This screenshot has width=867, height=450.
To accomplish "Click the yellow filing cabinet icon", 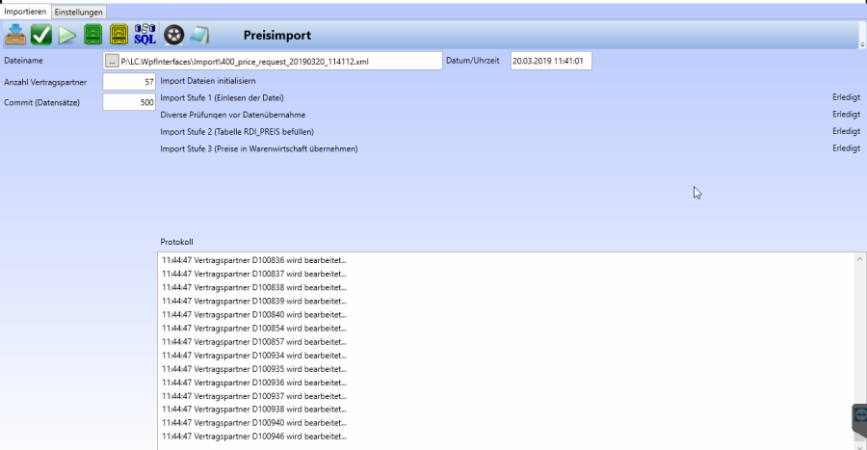I will coord(118,35).
